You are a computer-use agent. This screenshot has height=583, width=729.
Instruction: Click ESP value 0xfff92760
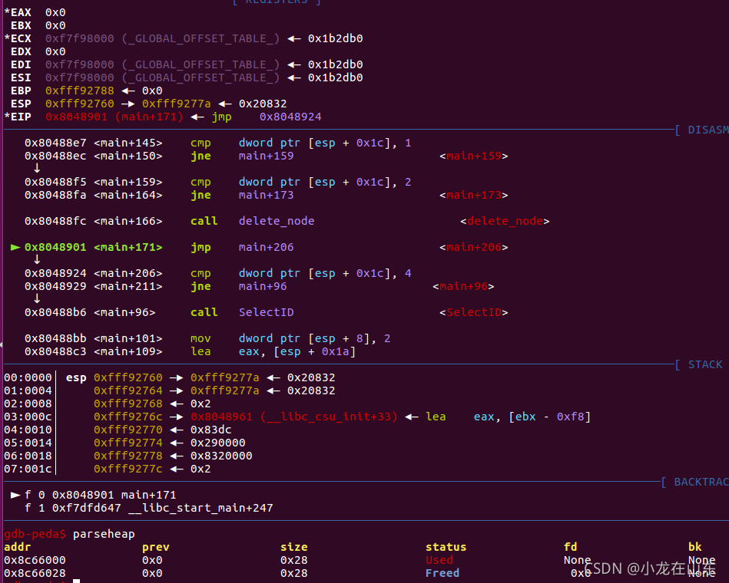[79, 104]
